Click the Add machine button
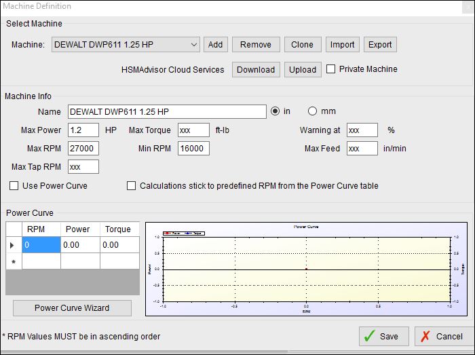The height and width of the screenshot is (355, 475). tap(215, 45)
